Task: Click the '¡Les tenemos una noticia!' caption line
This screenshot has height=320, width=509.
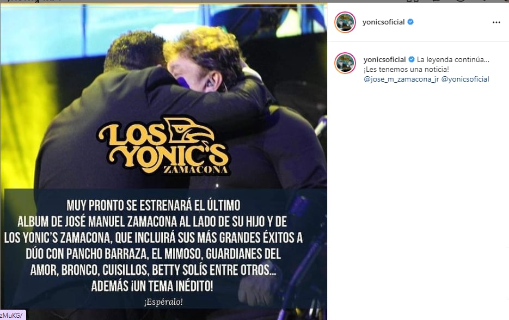Action: tap(407, 70)
